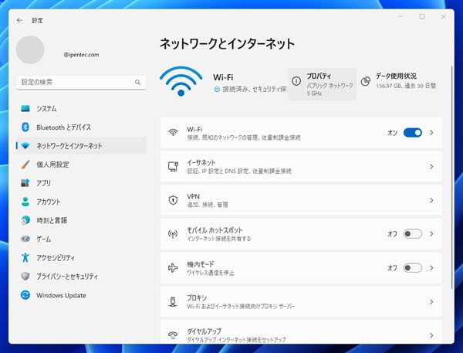Click the 156.97 GB usage text
This screenshot has width=463, height=353.
point(406,86)
